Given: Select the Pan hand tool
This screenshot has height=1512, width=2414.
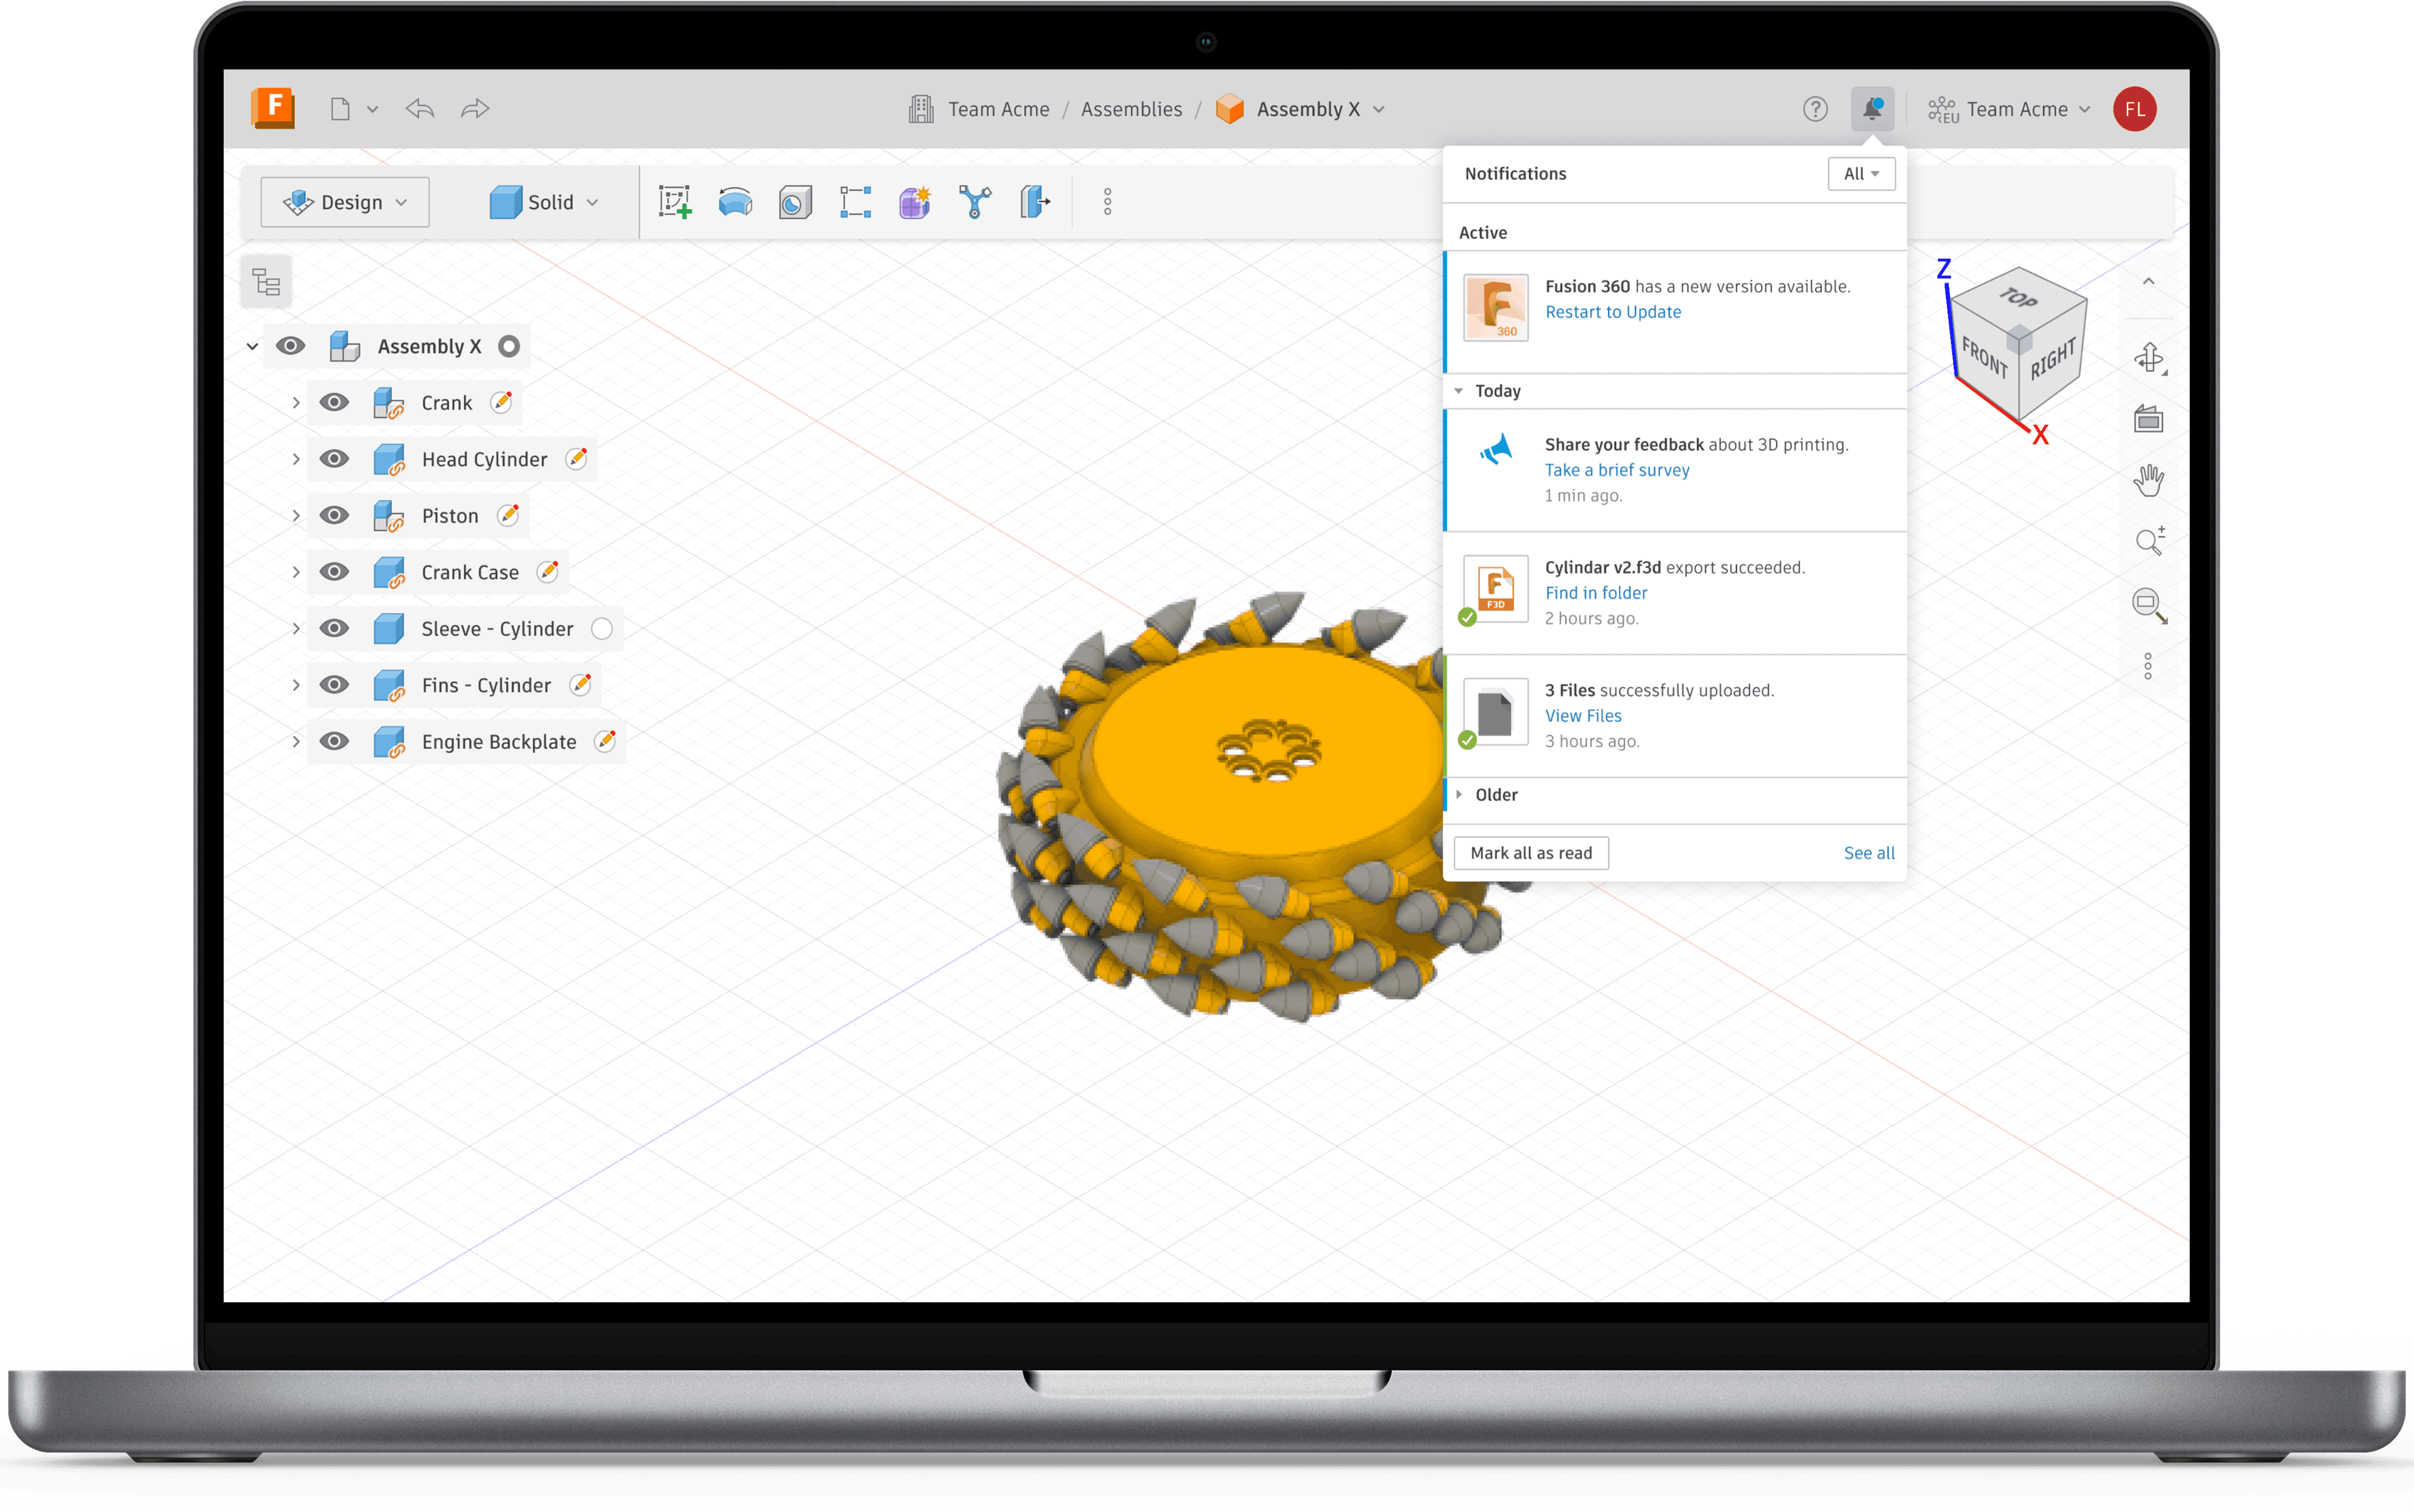Looking at the screenshot, I should 2148,481.
